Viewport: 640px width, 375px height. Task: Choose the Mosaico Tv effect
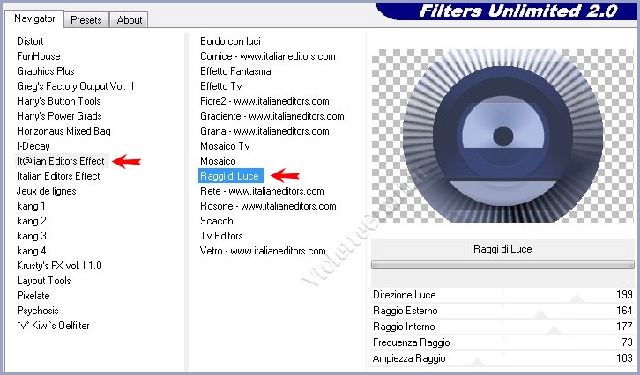click(x=225, y=146)
